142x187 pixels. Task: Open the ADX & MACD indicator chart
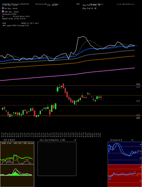tap(17, 153)
